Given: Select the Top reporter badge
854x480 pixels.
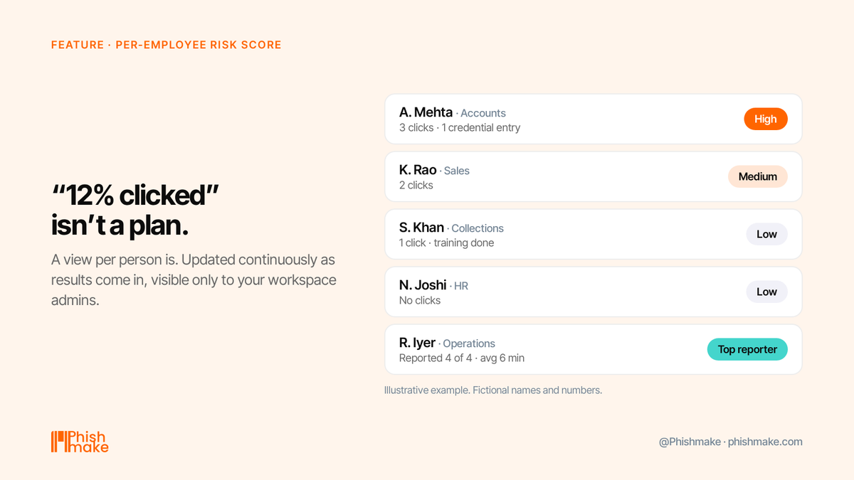Looking at the screenshot, I should tap(747, 349).
